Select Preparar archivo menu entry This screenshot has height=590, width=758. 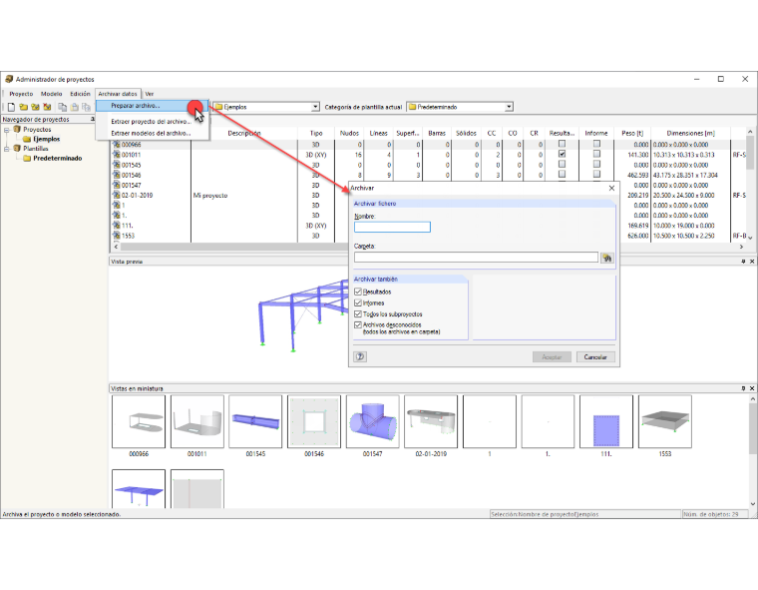153,106
